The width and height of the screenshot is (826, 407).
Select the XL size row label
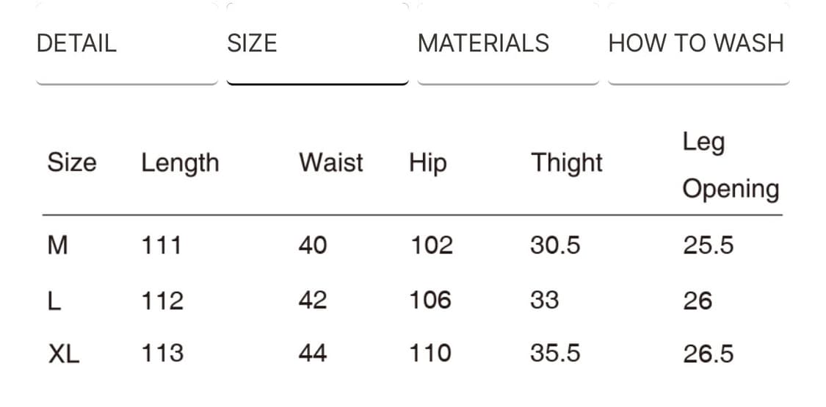[x=64, y=353]
